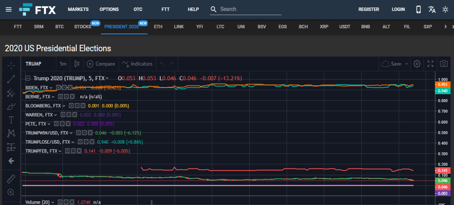The image size is (454, 205).
Task: Click the Save chart cloud button
Action: 391,64
